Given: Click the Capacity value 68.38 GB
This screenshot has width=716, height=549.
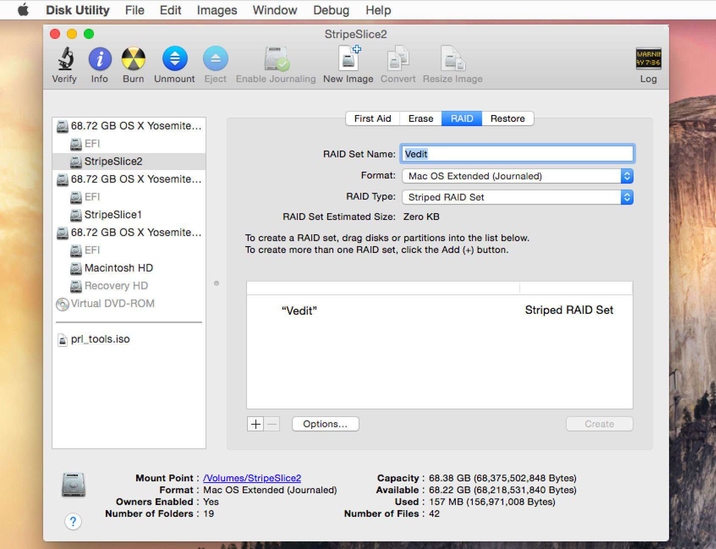Looking at the screenshot, I should point(502,478).
